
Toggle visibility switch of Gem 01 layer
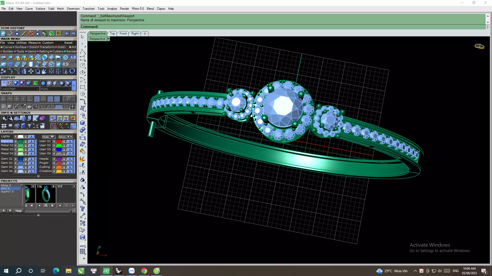coord(31,159)
